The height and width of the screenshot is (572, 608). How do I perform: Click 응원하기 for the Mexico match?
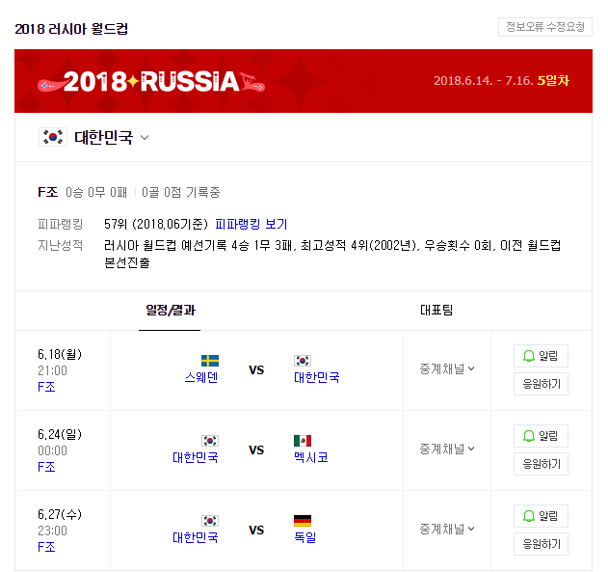pos(541,464)
